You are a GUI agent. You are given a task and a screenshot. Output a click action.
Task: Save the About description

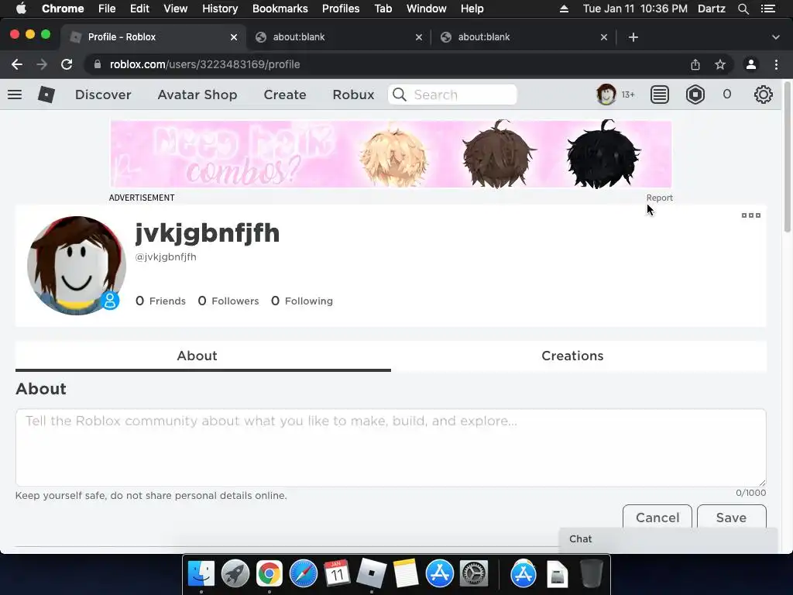(x=731, y=517)
